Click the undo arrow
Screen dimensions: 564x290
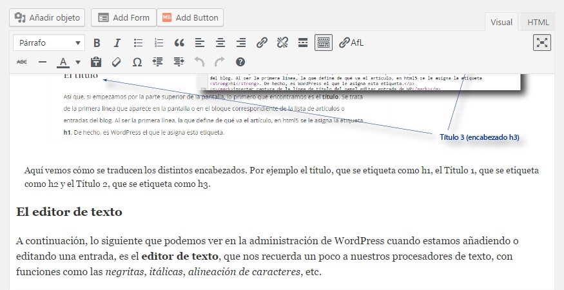(199, 62)
